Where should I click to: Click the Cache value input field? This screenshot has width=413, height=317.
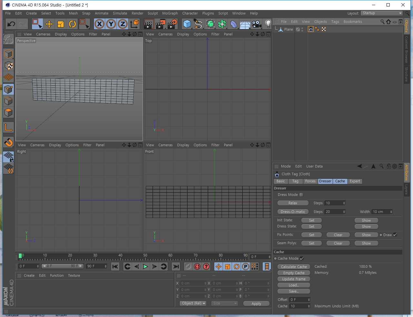tap(300, 306)
